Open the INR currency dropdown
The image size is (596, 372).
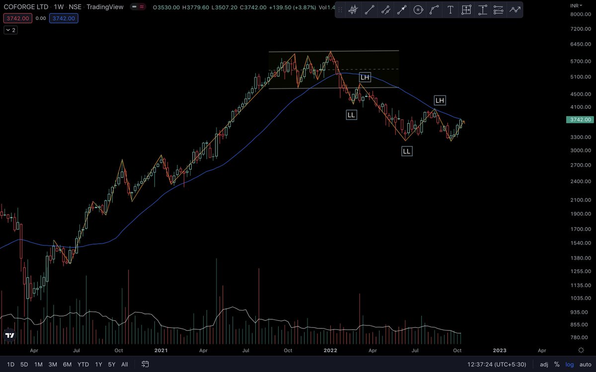click(x=576, y=5)
